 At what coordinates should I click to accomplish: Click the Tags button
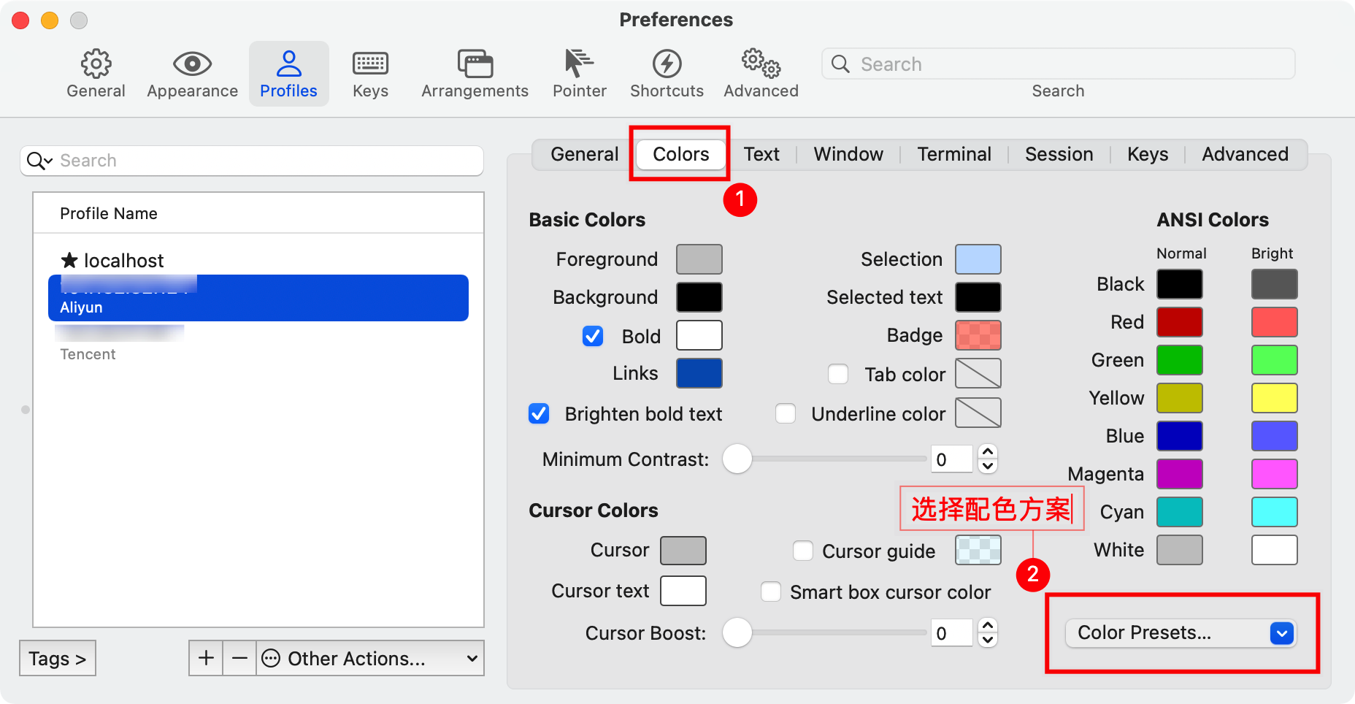pyautogui.click(x=58, y=658)
